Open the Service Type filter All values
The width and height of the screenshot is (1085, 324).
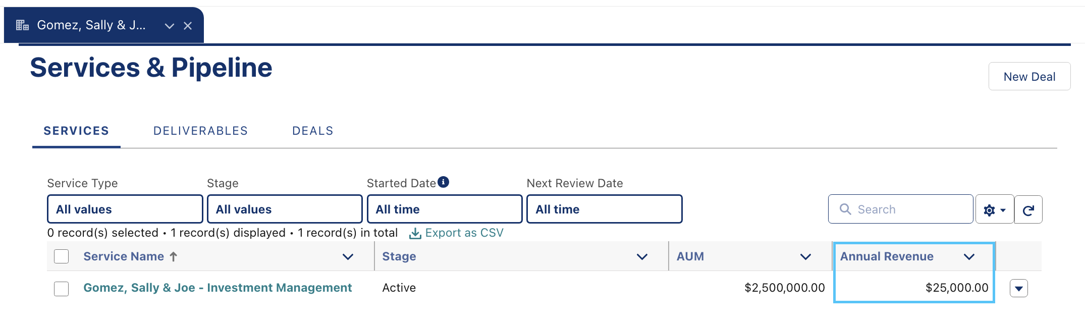[x=125, y=209]
